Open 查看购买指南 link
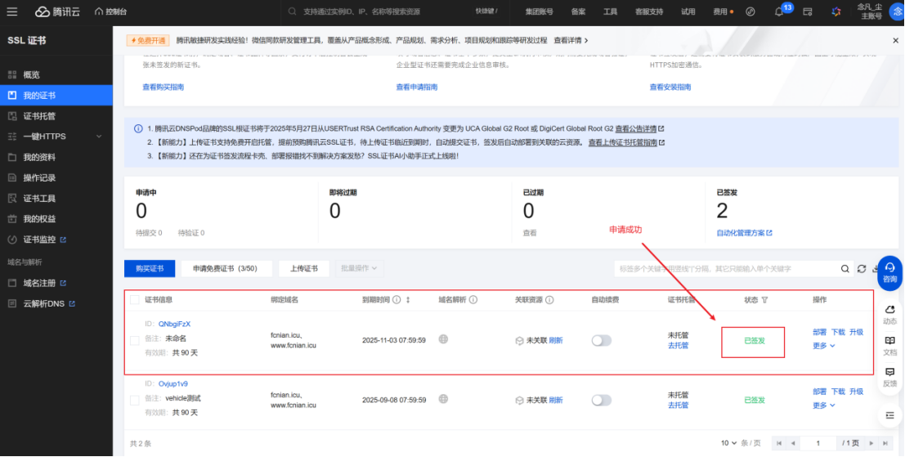 [x=164, y=87]
